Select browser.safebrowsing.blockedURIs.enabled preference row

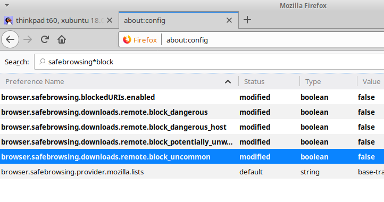point(192,97)
